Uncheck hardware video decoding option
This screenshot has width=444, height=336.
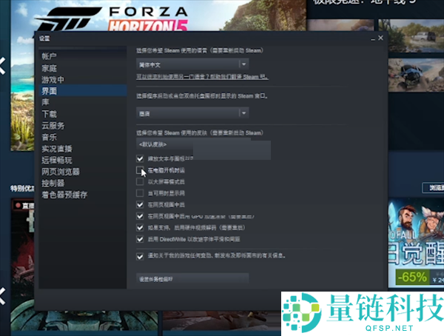141,228
